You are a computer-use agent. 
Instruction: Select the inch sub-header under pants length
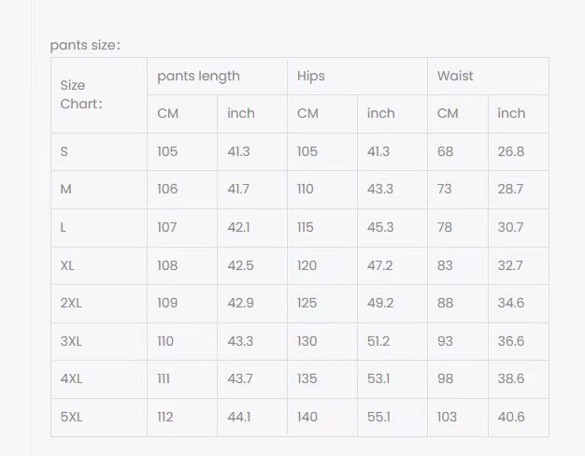(x=241, y=113)
